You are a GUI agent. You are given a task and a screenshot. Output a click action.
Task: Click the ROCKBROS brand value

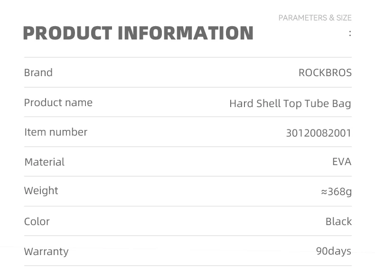tap(325, 73)
